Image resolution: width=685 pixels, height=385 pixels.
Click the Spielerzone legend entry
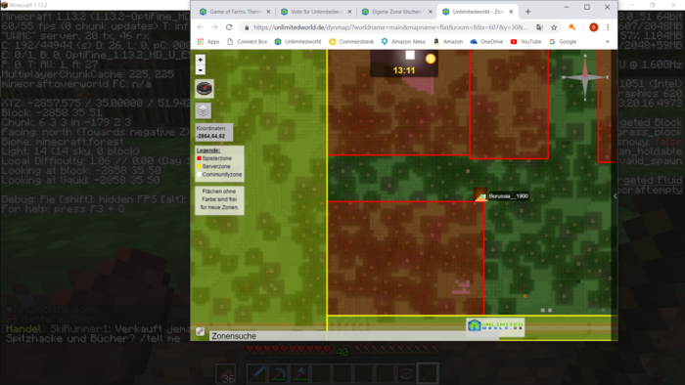click(214, 158)
